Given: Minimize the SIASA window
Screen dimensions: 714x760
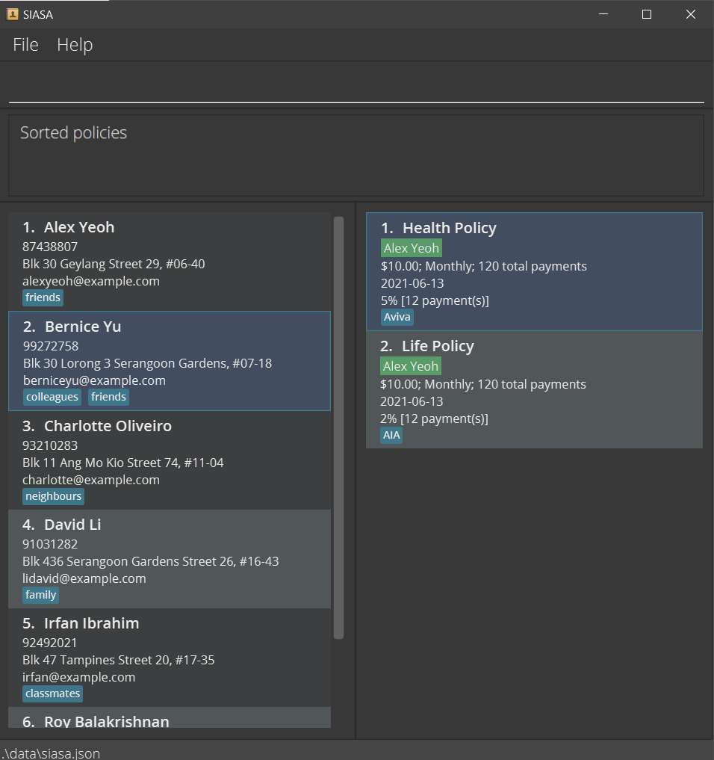Looking at the screenshot, I should 603,14.
